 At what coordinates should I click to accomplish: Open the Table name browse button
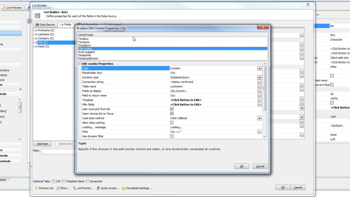pos(259,86)
